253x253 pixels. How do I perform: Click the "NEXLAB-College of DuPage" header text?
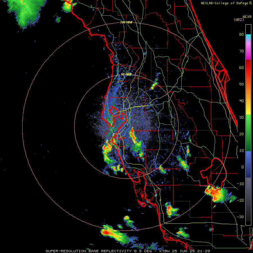click(224, 3)
